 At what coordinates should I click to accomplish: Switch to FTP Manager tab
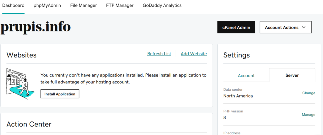120,6
